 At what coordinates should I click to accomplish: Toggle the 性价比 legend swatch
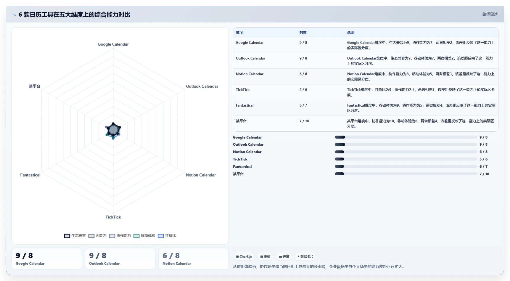point(161,236)
